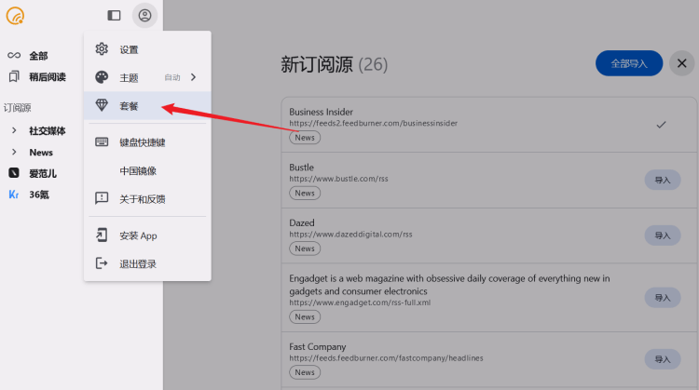Screen dimensions: 699x390
Task: Choose 安装 App menu entry
Action: tap(147, 235)
